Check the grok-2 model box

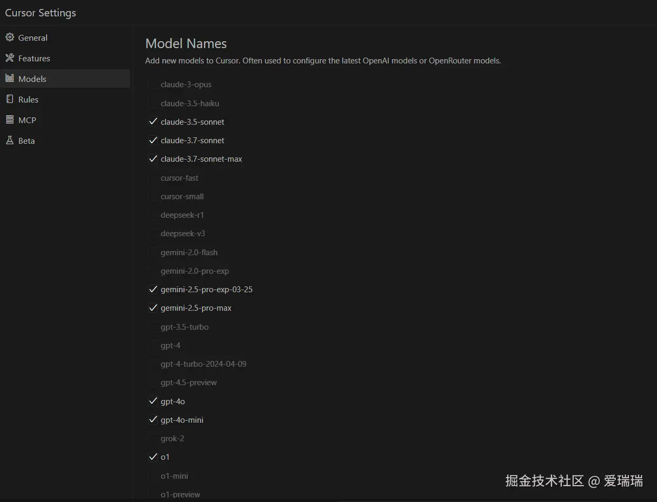point(153,439)
